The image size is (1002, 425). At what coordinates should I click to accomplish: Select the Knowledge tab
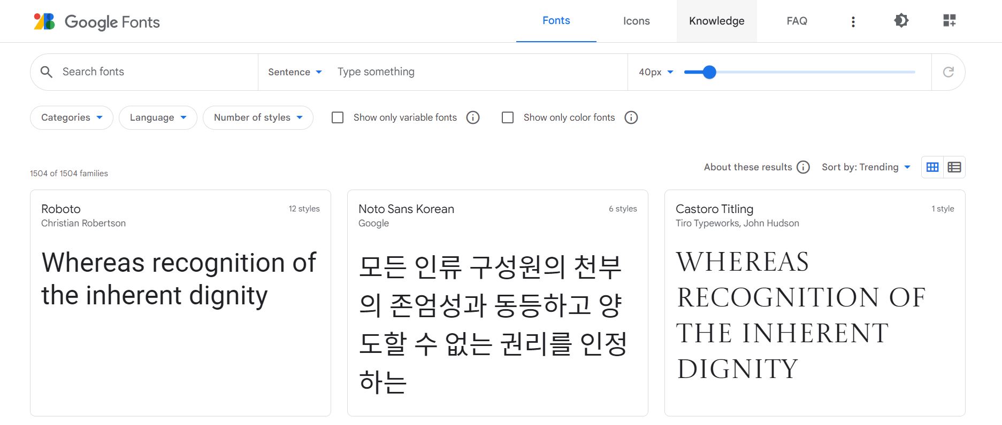point(717,21)
